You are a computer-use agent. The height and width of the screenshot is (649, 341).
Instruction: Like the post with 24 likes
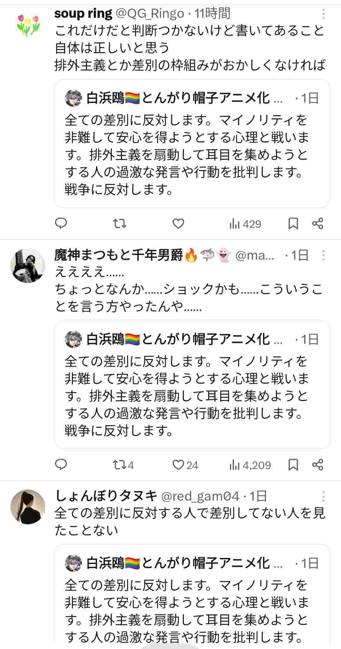(x=185, y=465)
